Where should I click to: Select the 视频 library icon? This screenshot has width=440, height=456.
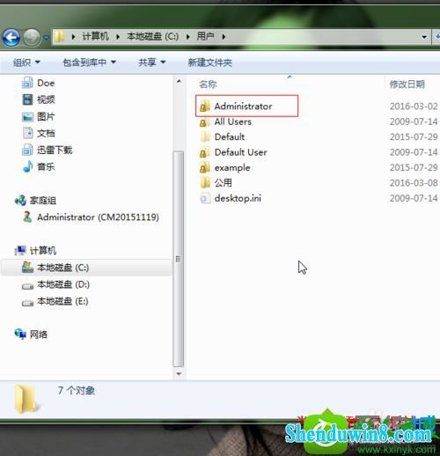[x=27, y=99]
